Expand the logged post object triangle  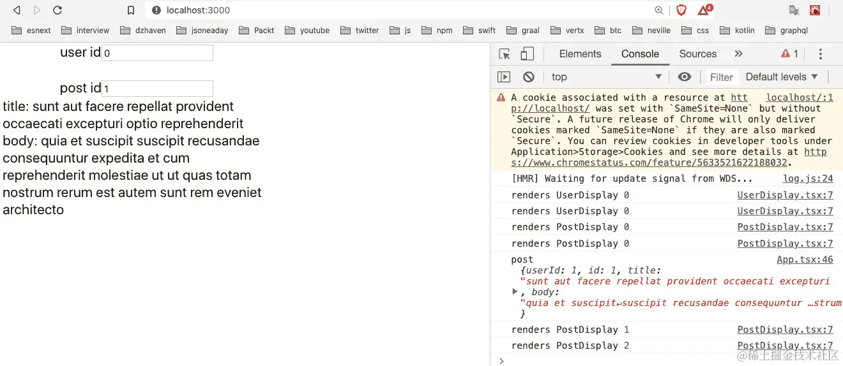click(x=515, y=291)
